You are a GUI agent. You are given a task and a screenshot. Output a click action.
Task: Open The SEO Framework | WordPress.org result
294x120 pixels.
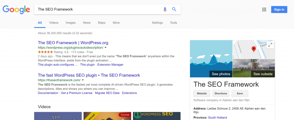tap(73, 43)
